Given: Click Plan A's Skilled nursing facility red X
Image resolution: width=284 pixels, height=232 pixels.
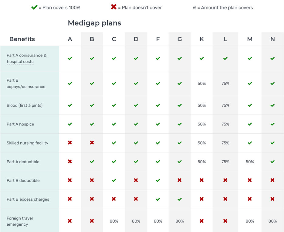Looking at the screenshot, I should [70, 143].
